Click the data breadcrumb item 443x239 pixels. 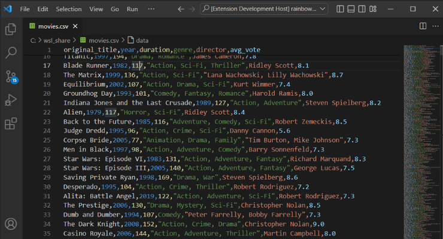tap(142, 41)
